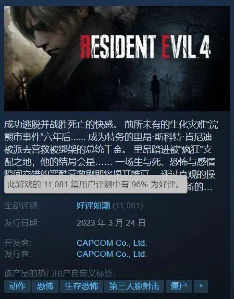Select the 动作 tag

17,286
